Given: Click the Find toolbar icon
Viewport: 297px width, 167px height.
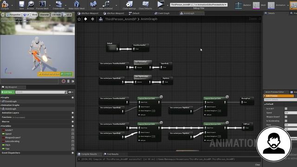Looking at the screenshot, I should click(93, 4).
